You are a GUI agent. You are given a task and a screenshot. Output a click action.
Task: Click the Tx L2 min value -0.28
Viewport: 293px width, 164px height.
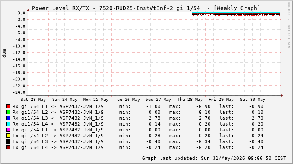point(153,136)
